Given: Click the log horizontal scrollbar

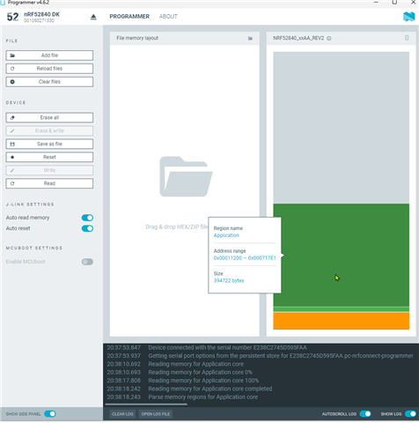Looking at the screenshot, I should 146,404.
